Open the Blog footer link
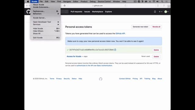This screenshot has height=110, width=195. click(x=154, y=79)
